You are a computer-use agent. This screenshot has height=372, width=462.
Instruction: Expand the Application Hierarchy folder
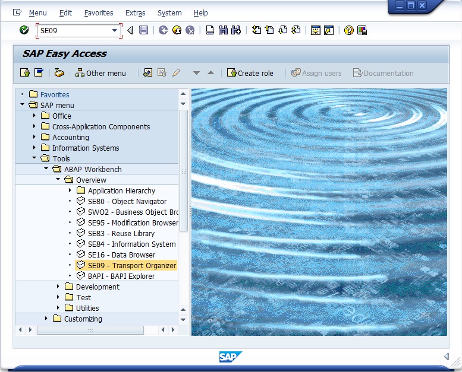pyautogui.click(x=70, y=190)
